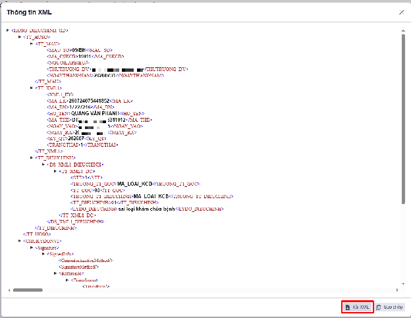Click the scroll up arrow

[403, 31]
